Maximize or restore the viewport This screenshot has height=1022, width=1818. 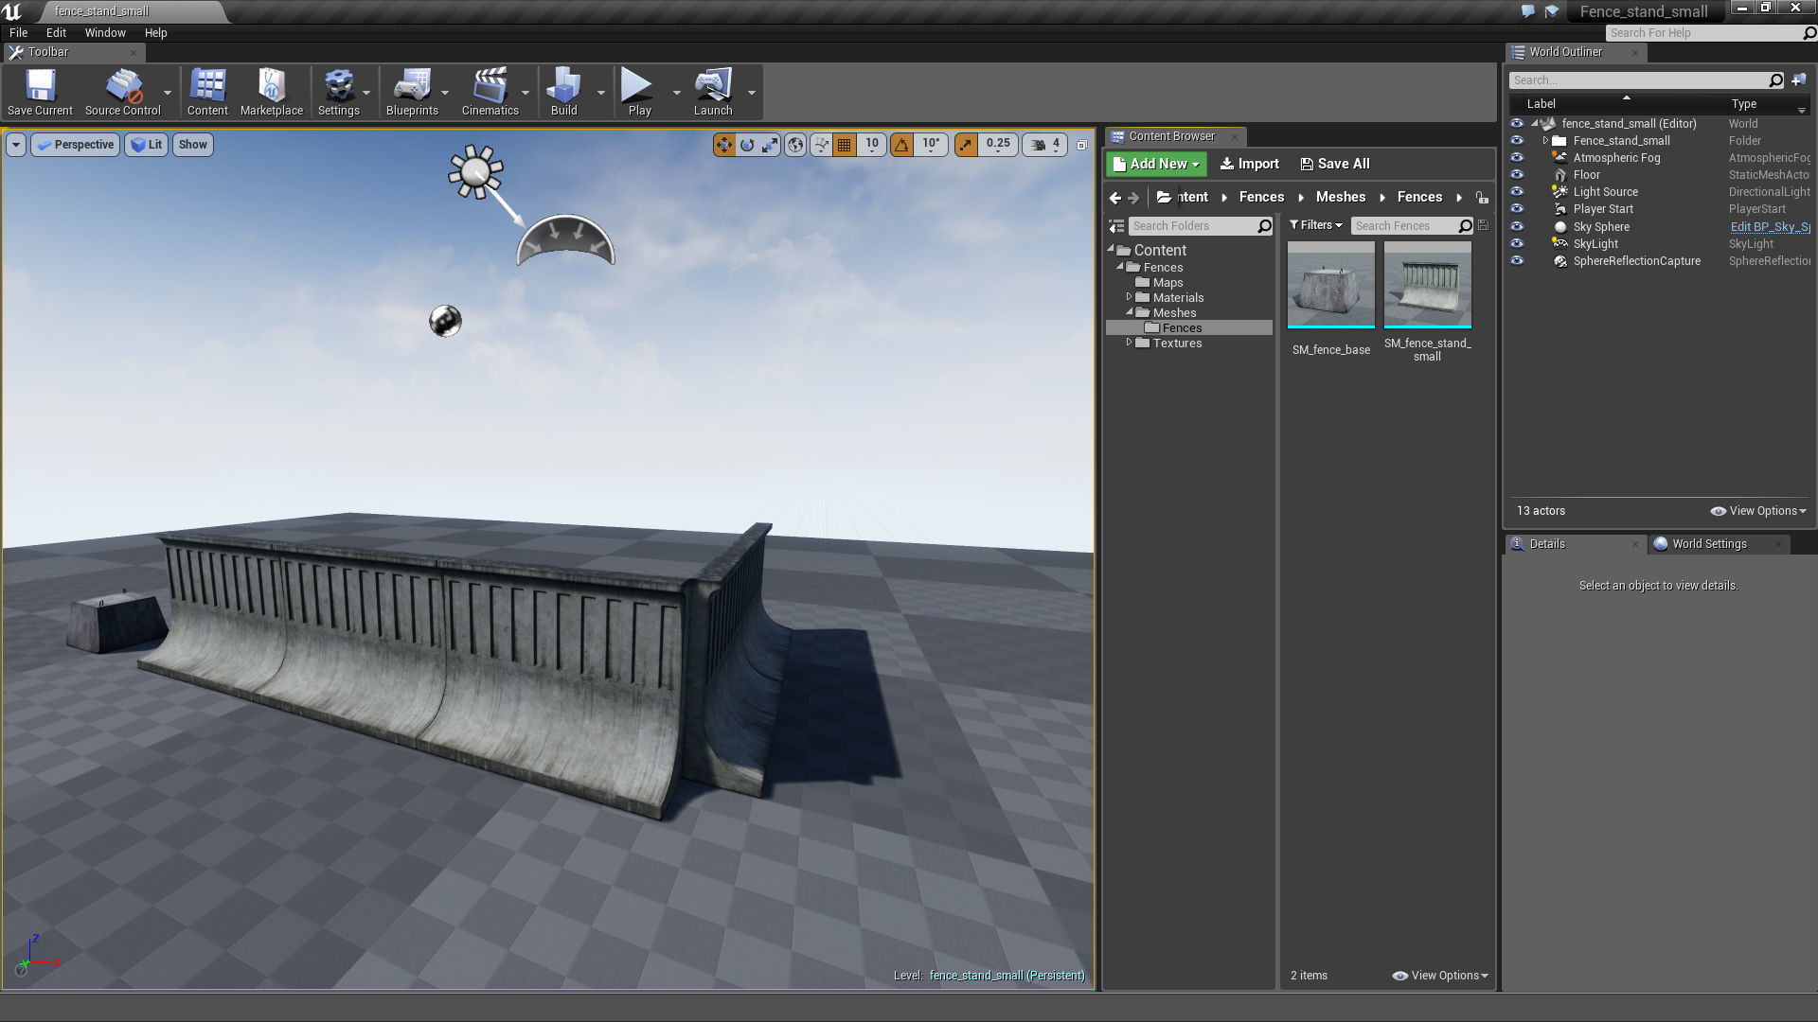(1081, 145)
